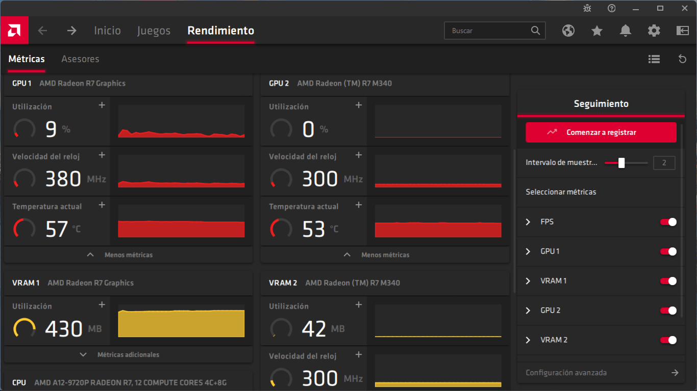Disable the GPU 2 tracking toggle

(668, 311)
